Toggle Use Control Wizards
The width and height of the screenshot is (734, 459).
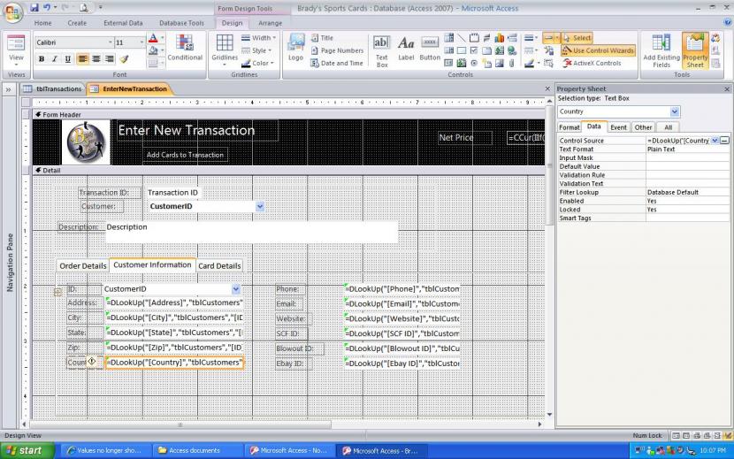click(598, 50)
